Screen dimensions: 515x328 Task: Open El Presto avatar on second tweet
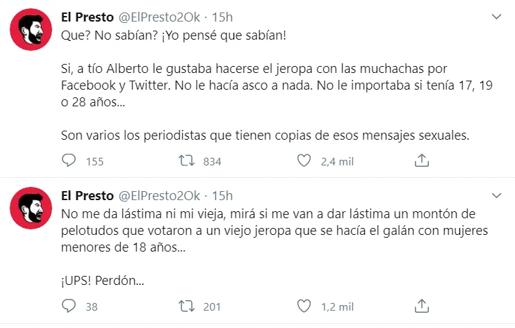(x=31, y=208)
